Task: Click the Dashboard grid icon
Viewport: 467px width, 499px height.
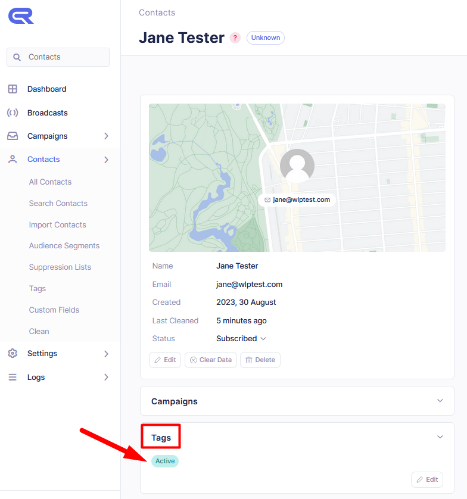Action: 13,89
